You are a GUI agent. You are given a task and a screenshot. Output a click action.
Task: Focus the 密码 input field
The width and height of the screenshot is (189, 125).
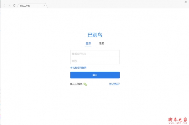95,61
